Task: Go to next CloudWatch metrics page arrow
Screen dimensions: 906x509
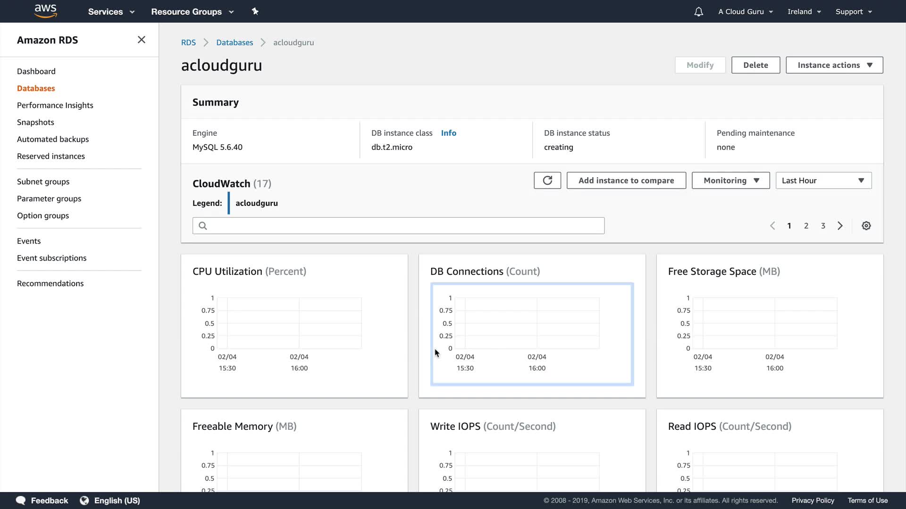Action: coord(840,226)
